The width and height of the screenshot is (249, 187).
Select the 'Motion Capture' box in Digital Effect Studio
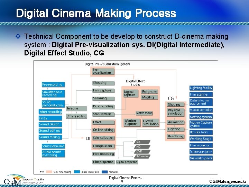(x=132, y=123)
